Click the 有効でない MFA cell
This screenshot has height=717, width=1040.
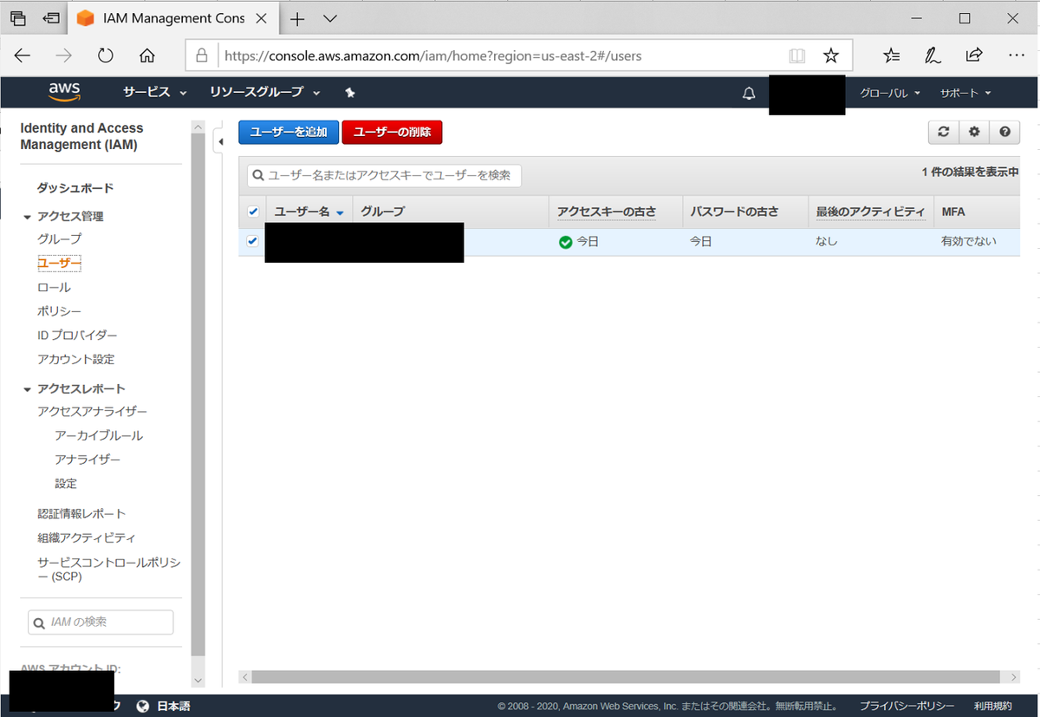969,242
